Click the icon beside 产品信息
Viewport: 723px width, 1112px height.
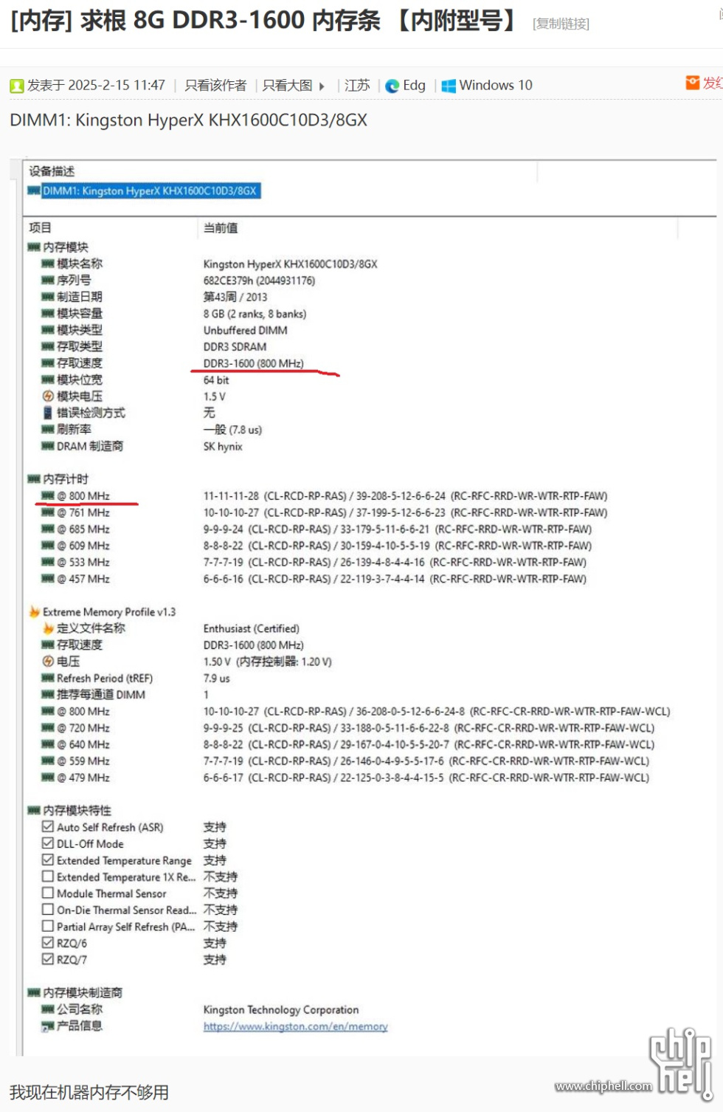tap(48, 1026)
